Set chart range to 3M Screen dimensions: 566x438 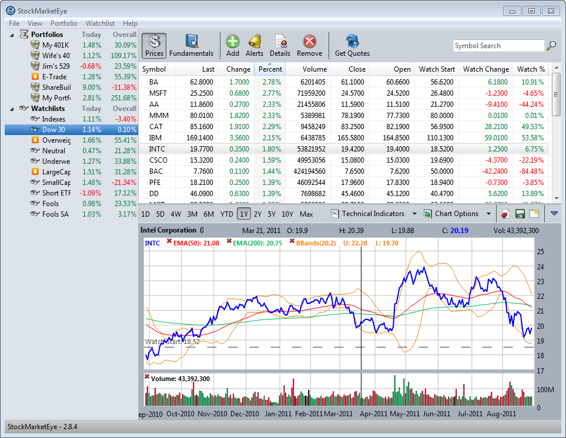pyautogui.click(x=192, y=214)
